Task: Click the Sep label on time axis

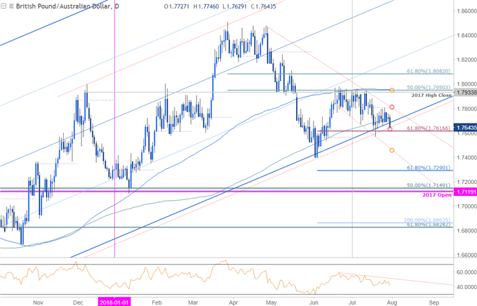Action: point(434,302)
